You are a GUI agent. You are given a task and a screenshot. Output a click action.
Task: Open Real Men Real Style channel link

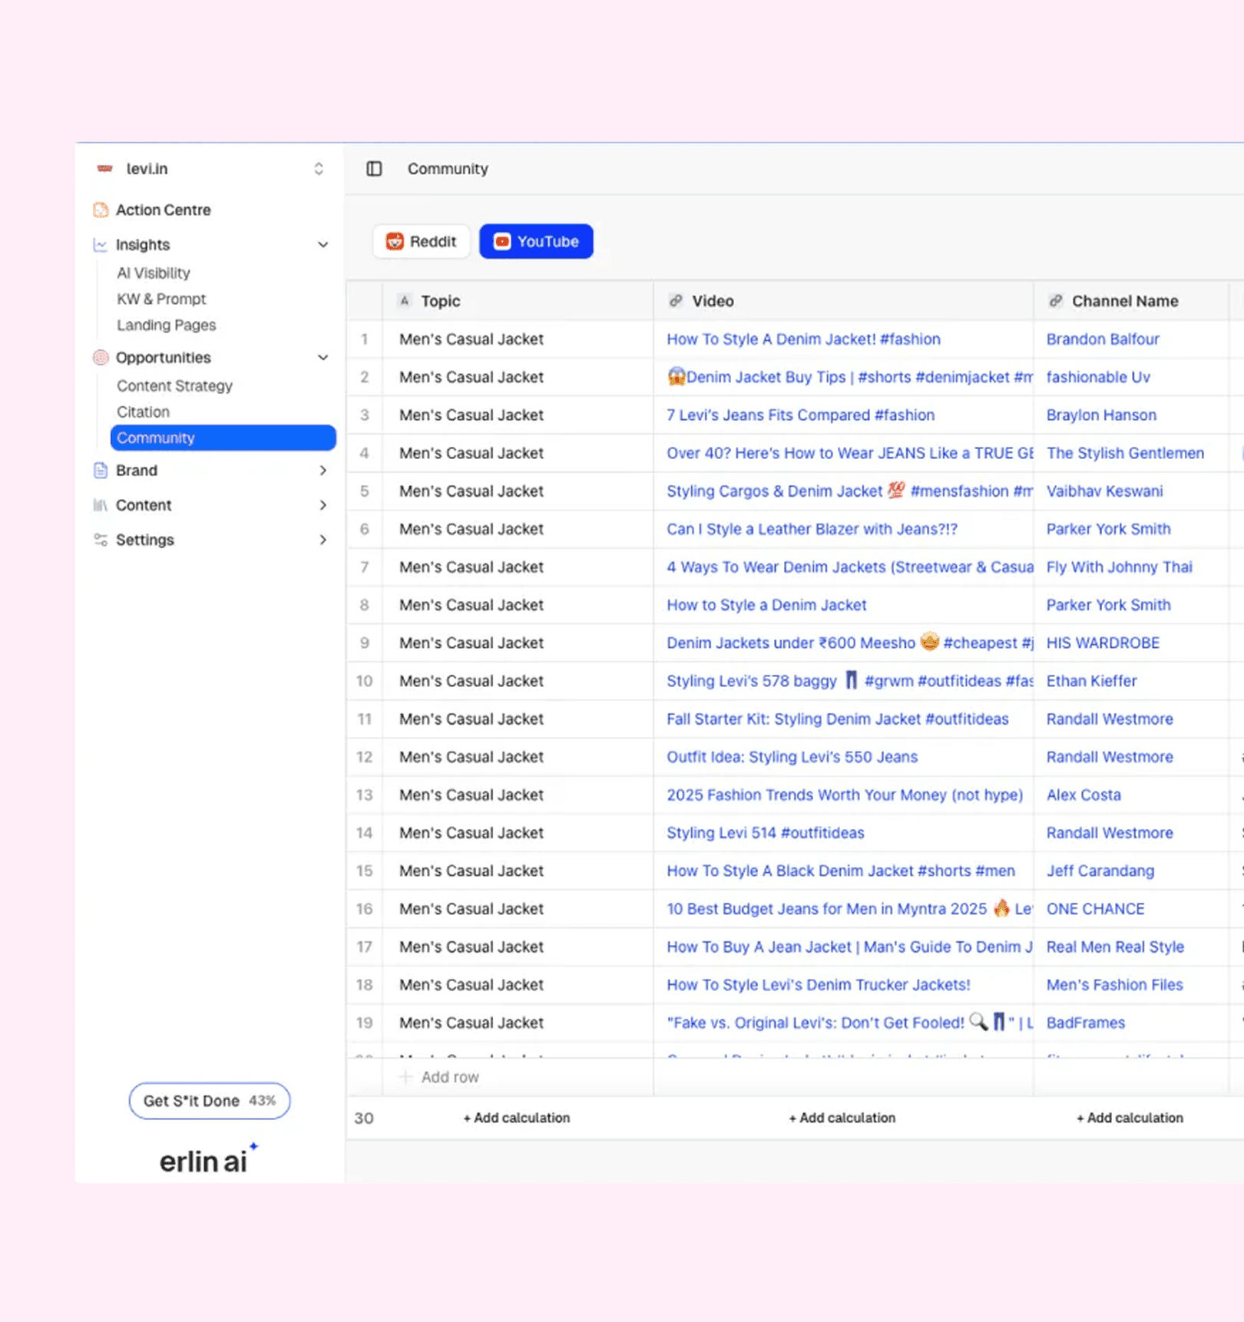[1115, 947]
